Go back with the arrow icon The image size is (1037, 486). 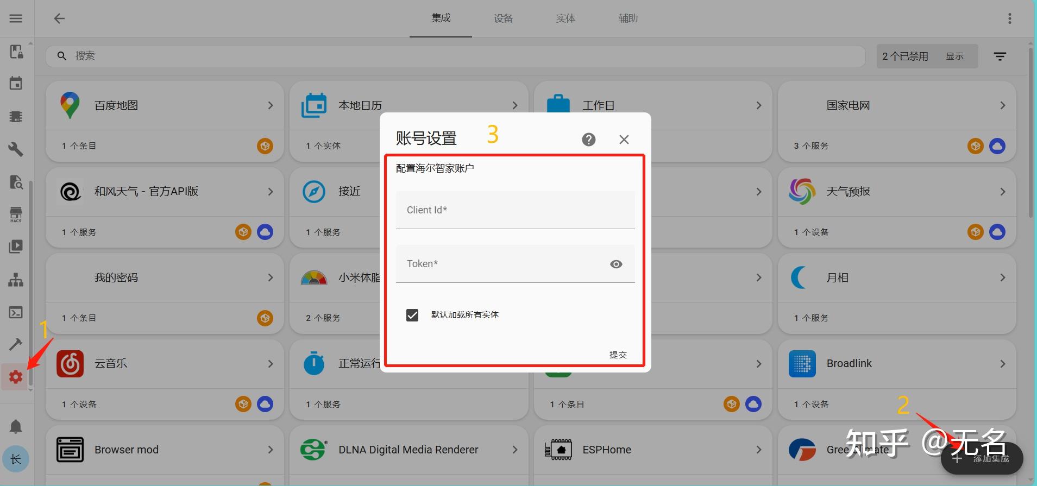pos(59,18)
